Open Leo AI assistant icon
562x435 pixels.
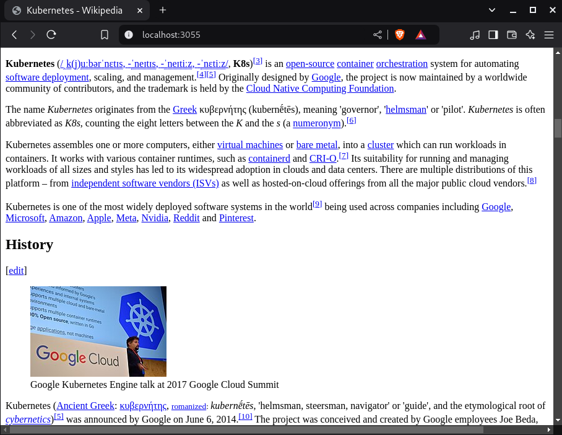(530, 35)
